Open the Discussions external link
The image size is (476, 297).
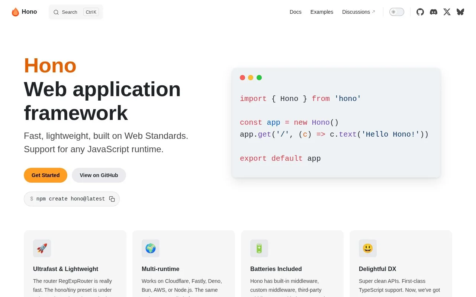pyautogui.click(x=358, y=12)
